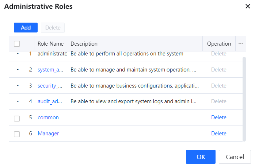The image size is (255, 166).
Task: Click the OK button
Action: click(x=201, y=157)
